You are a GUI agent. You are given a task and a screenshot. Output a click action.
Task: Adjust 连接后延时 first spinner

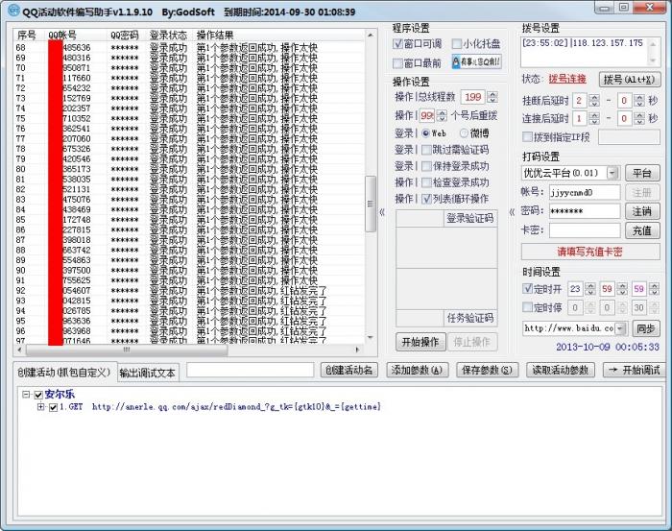click(593, 118)
